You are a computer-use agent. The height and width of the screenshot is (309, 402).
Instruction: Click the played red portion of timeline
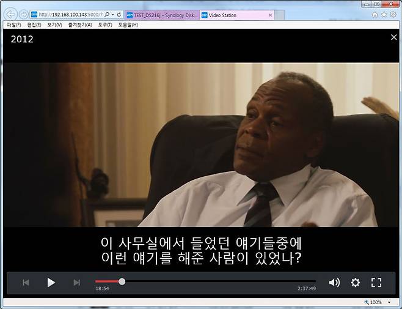(x=107, y=281)
